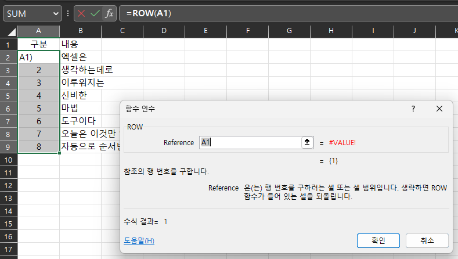Screen dimensions: 458x259
Task: Collapse dialog using Reference range selector icon
Action: click(x=307, y=142)
